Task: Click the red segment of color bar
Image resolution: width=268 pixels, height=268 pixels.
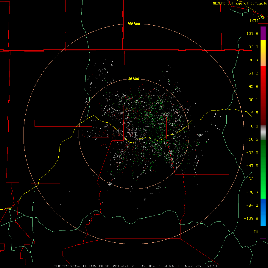Action: pos(263,95)
